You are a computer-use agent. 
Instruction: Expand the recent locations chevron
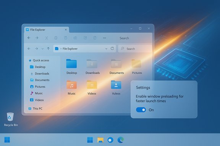point(42,49)
